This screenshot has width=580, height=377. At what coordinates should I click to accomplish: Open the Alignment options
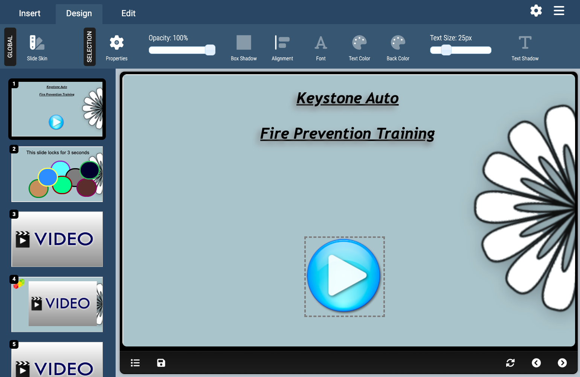(282, 47)
